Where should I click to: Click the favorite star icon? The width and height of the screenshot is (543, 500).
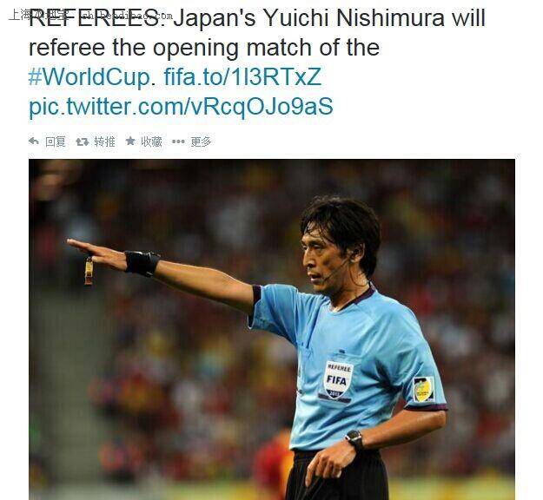pos(130,141)
